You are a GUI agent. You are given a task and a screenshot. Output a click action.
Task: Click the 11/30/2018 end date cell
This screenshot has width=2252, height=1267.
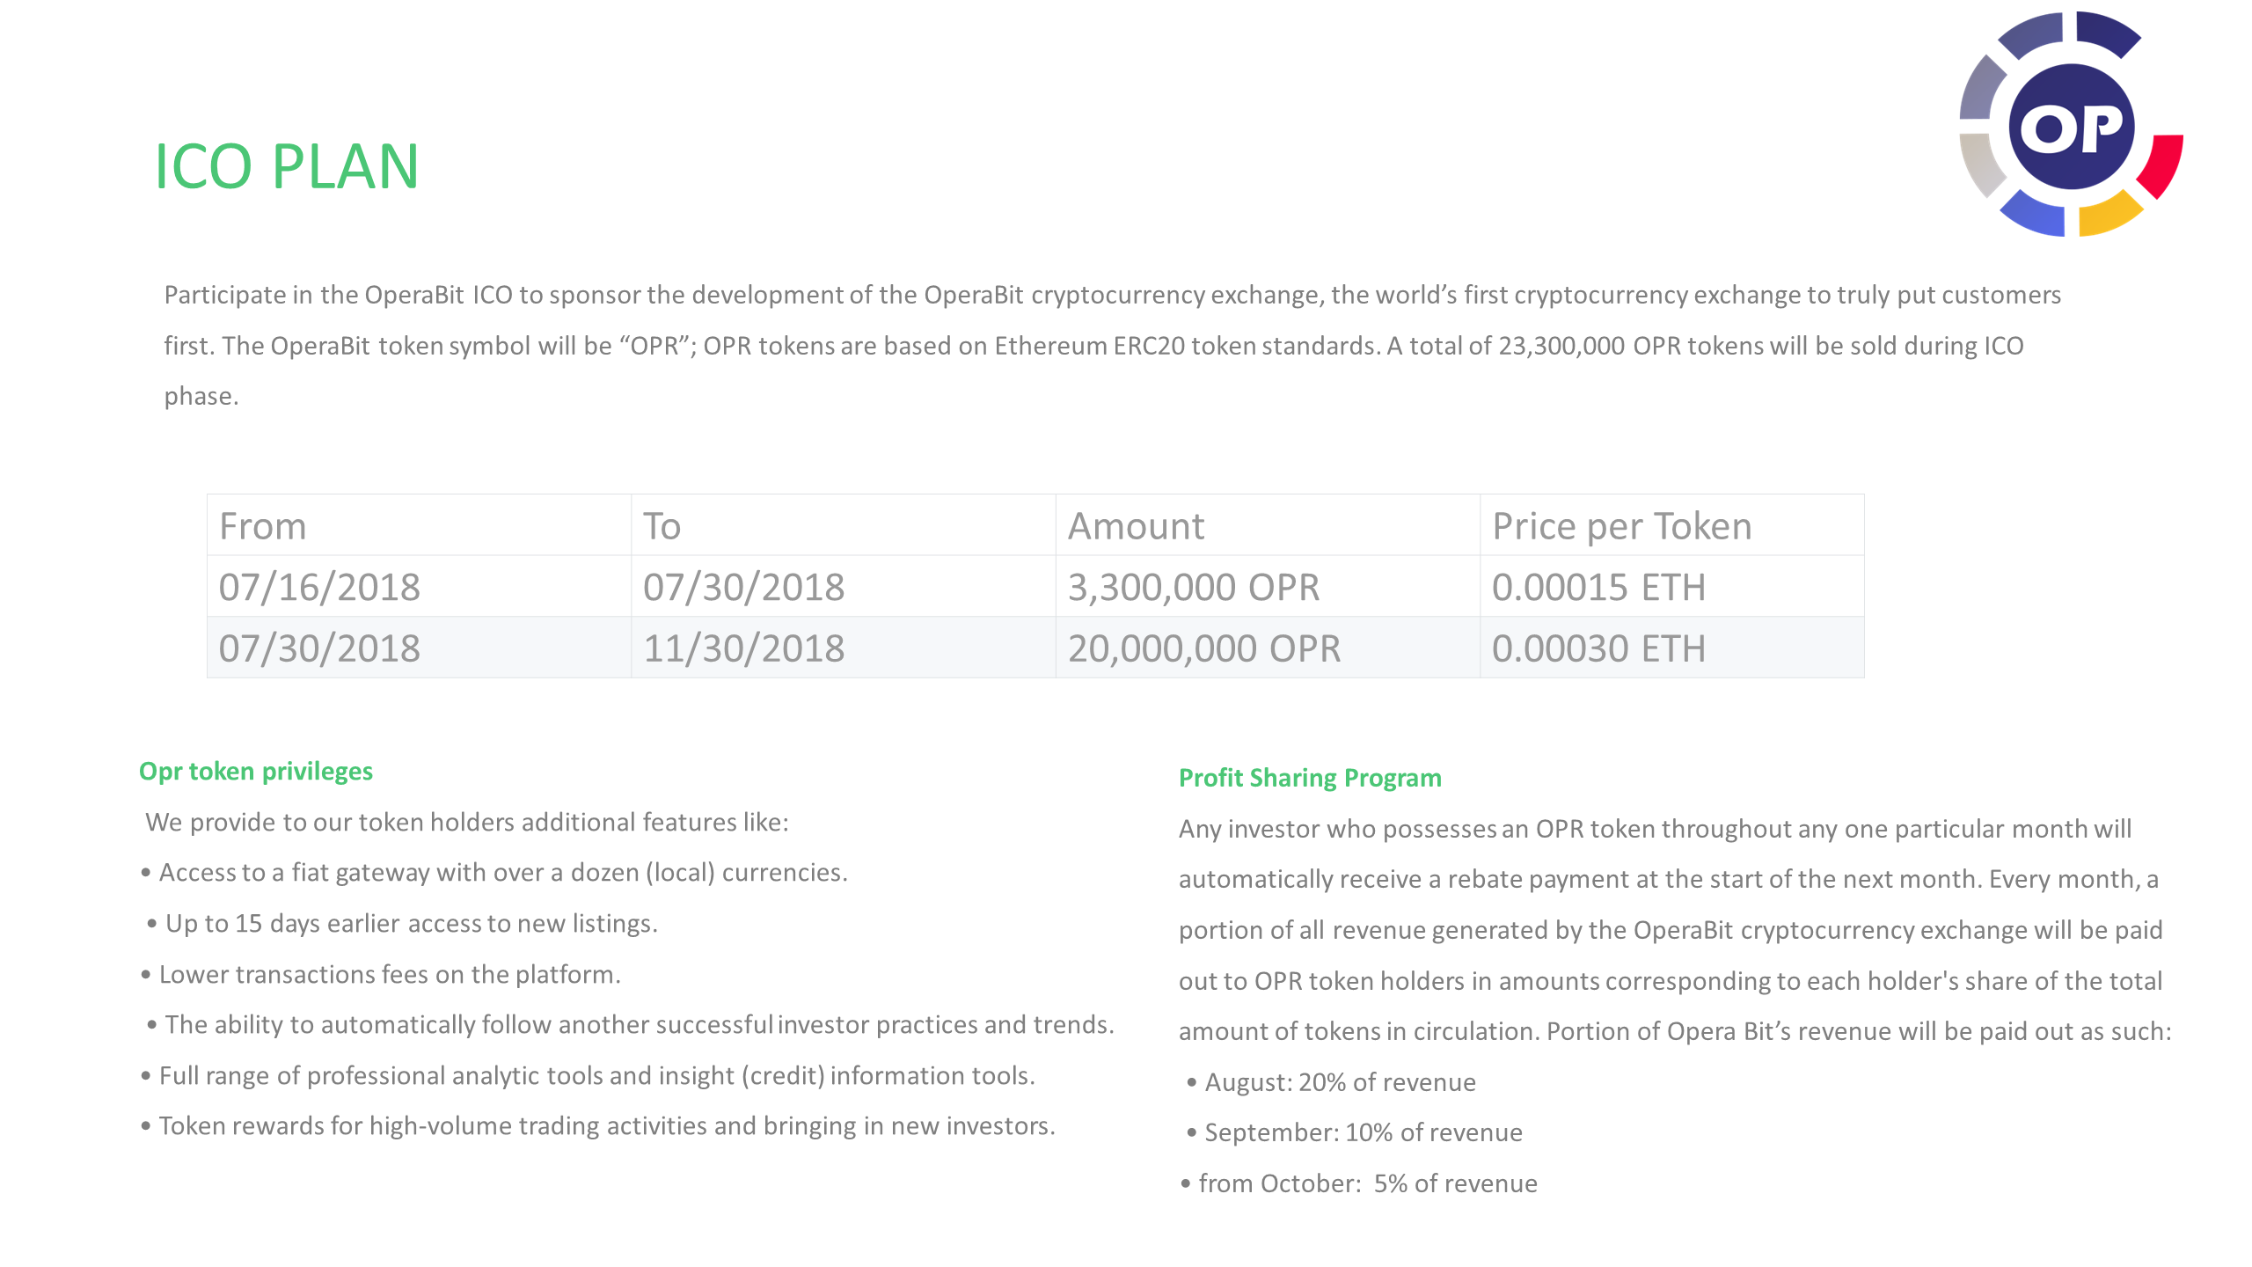click(843, 648)
